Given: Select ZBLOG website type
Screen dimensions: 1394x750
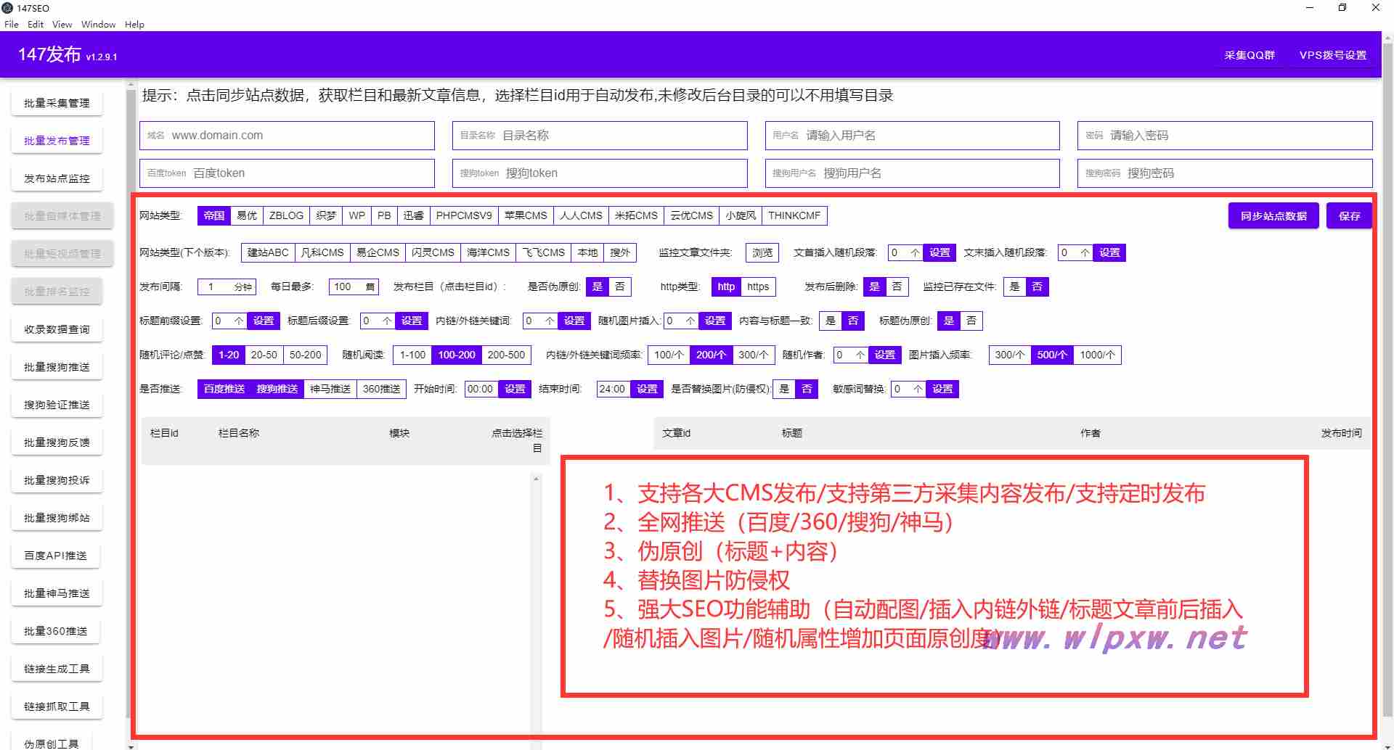Looking at the screenshot, I should [x=286, y=215].
